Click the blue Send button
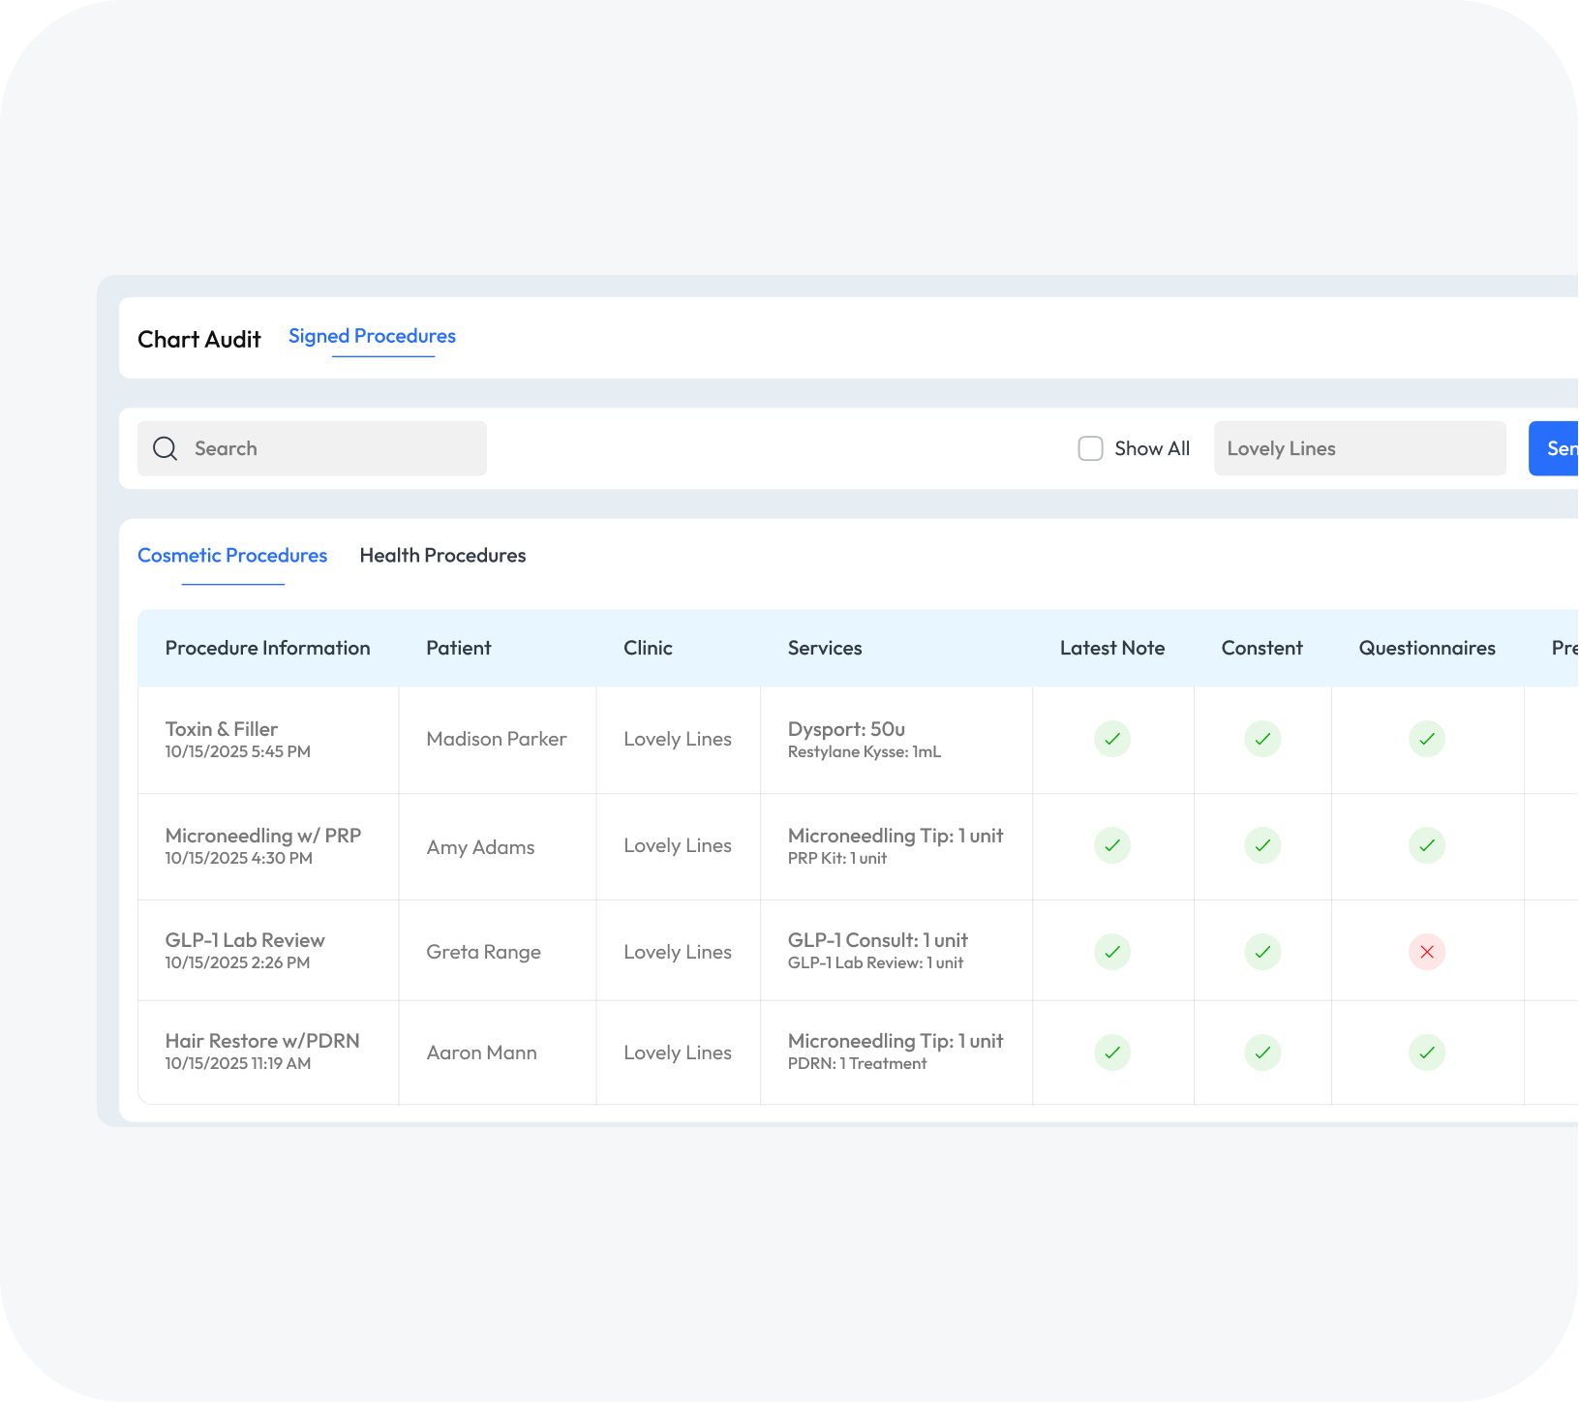Viewport: 1579px width, 1403px height. 1555,448
